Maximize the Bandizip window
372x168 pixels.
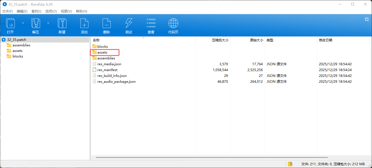coord(353,4)
